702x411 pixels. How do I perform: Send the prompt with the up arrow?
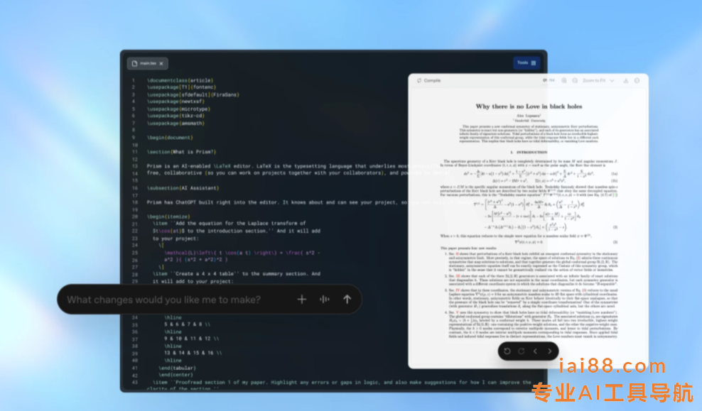click(x=347, y=300)
